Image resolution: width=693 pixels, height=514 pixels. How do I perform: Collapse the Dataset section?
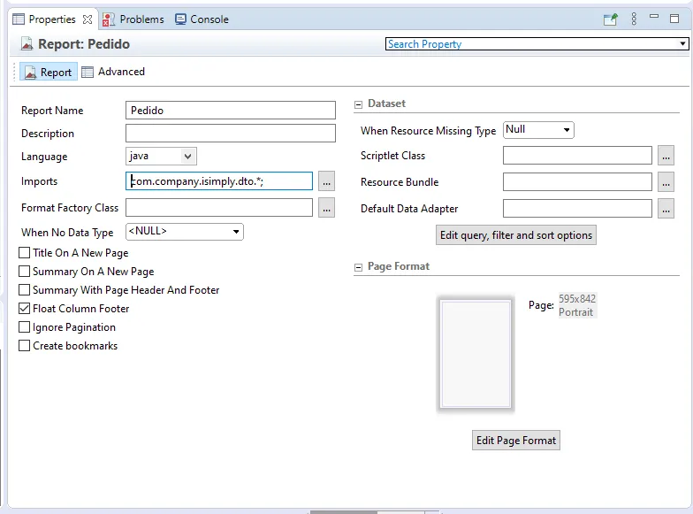click(359, 104)
